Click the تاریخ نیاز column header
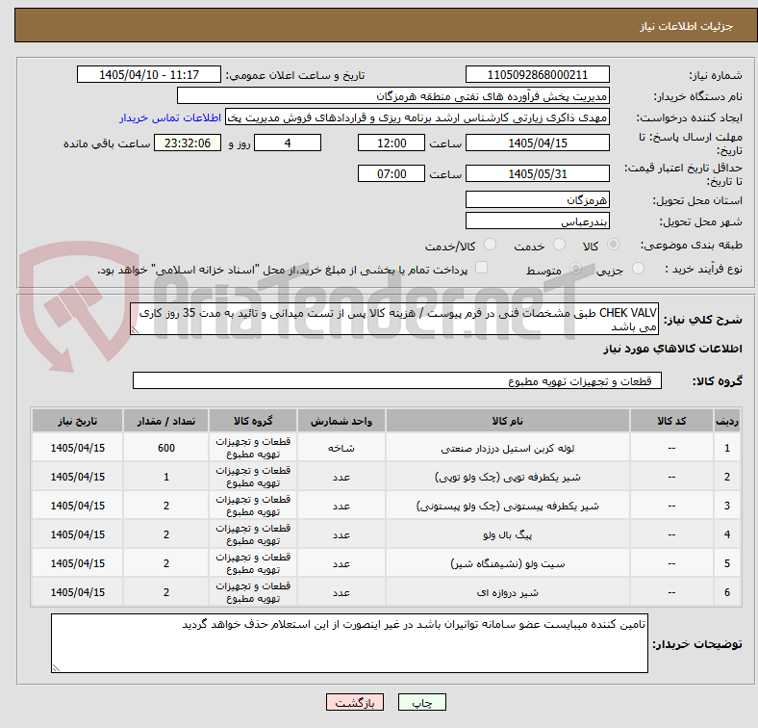 point(77,421)
